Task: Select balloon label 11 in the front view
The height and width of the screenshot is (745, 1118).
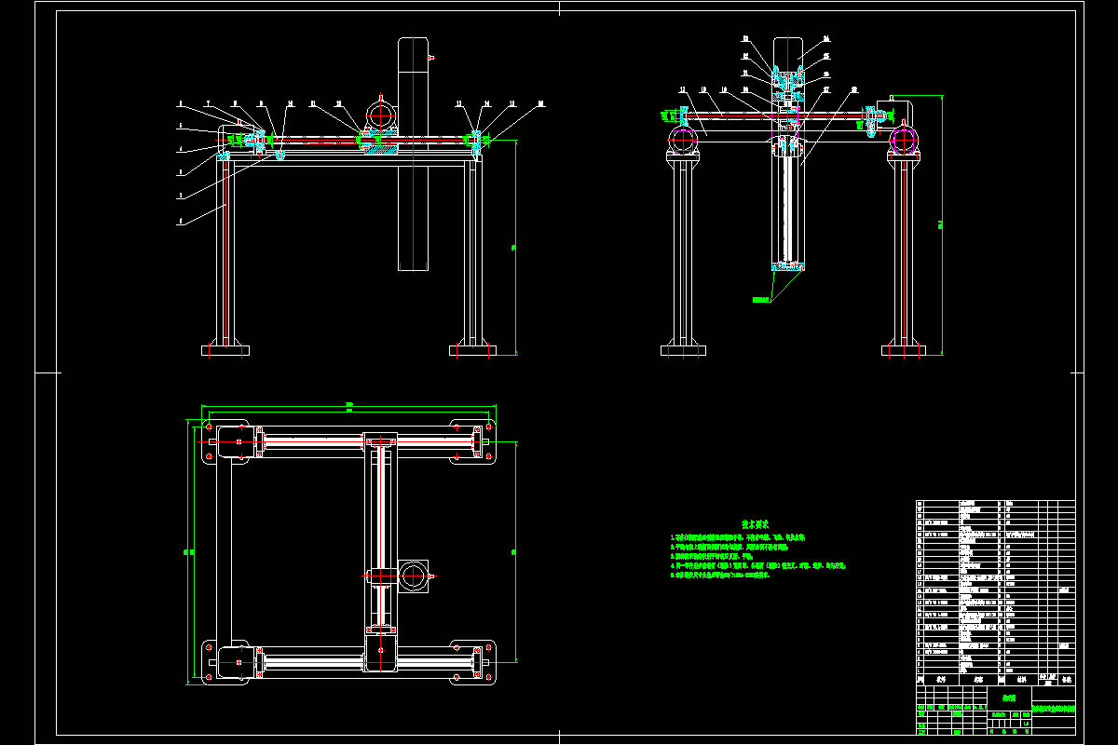Action: tap(313, 102)
